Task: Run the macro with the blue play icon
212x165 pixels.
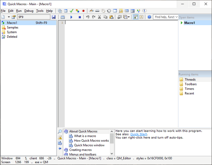Action: [71, 17]
